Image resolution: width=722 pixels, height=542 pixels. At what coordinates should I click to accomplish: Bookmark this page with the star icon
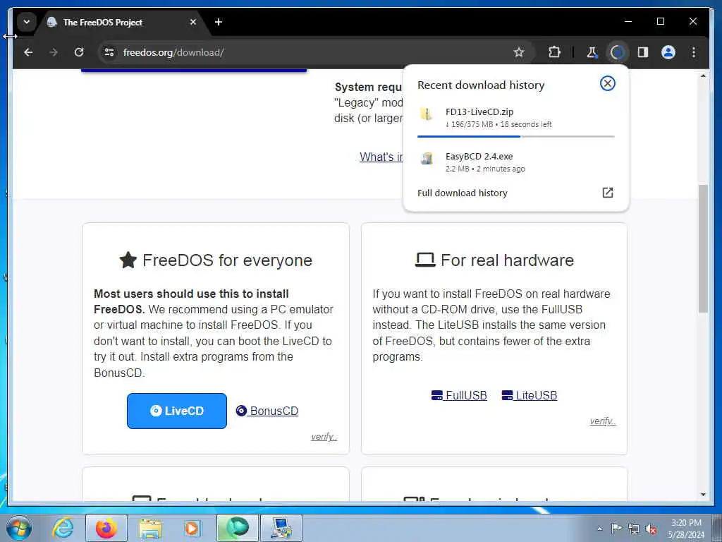click(x=519, y=52)
